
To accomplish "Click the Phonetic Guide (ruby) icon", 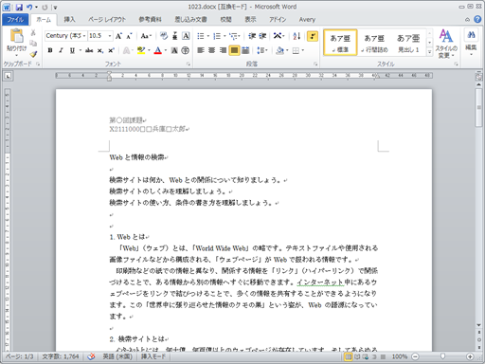I will (x=175, y=36).
